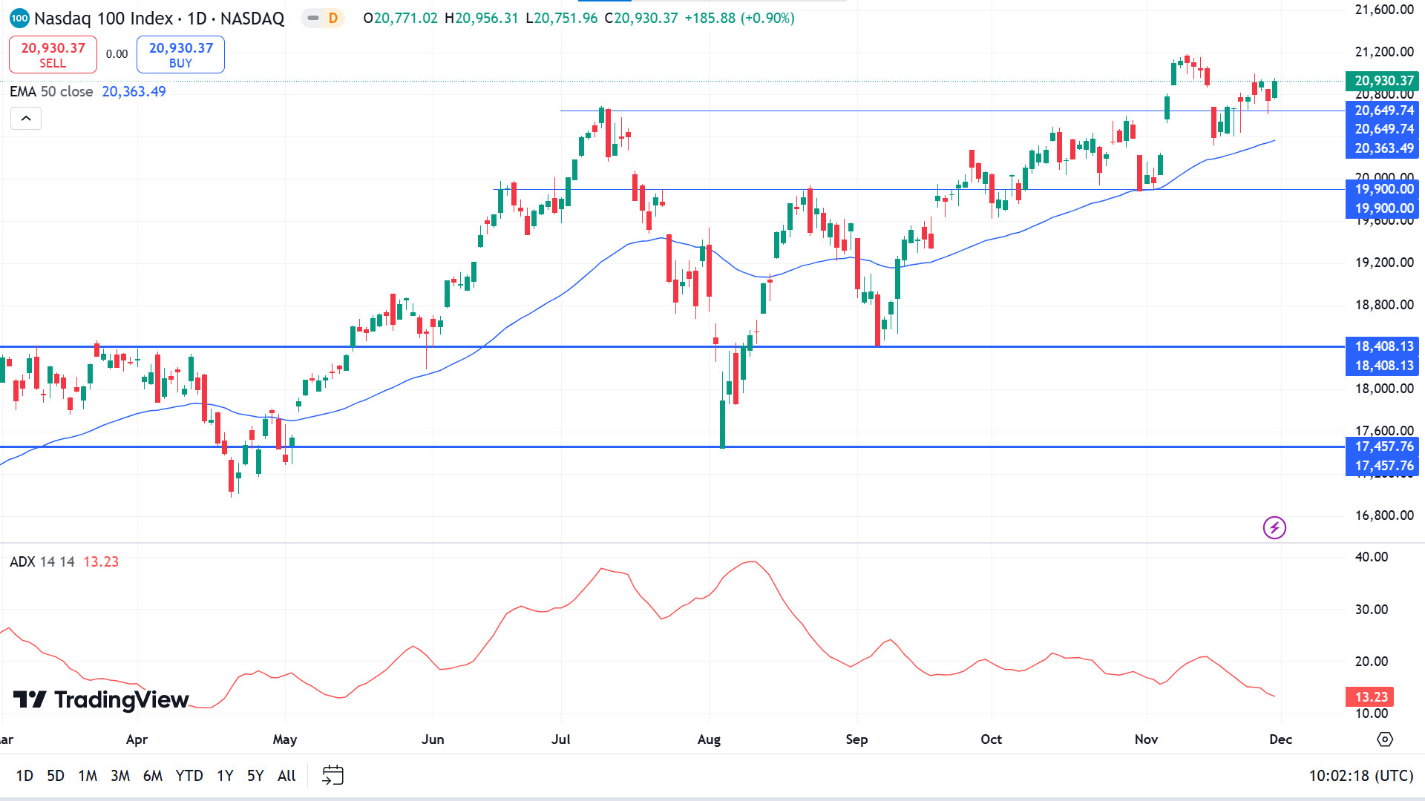Click the 0.00 spread value
Screen dimensions: 1425x801
pos(117,54)
